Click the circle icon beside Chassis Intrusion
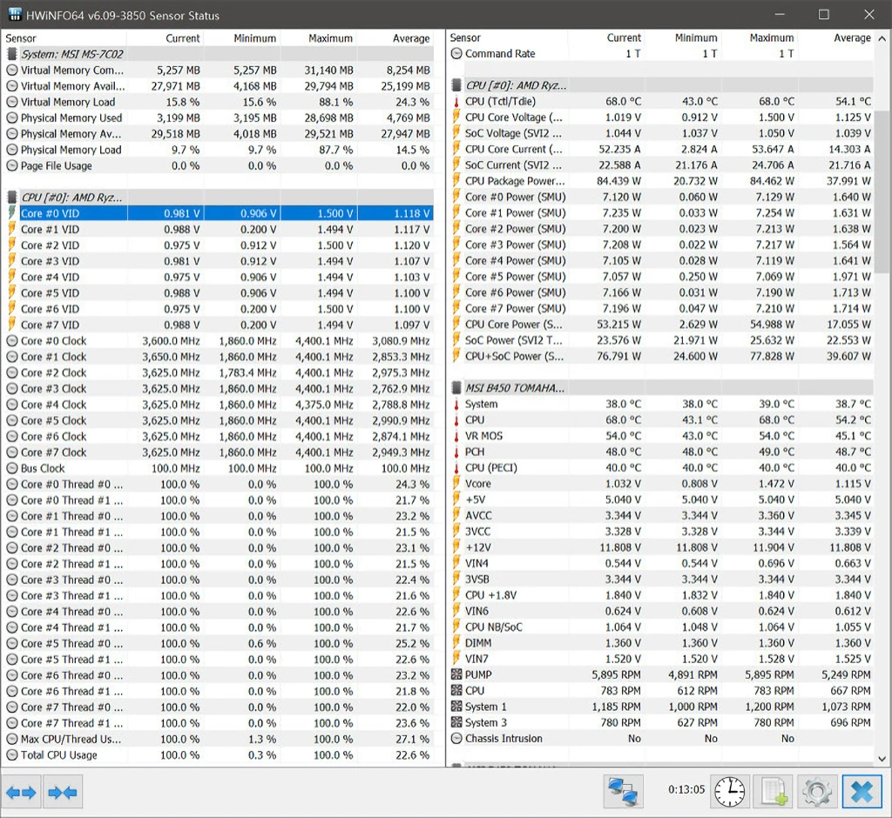 click(456, 739)
